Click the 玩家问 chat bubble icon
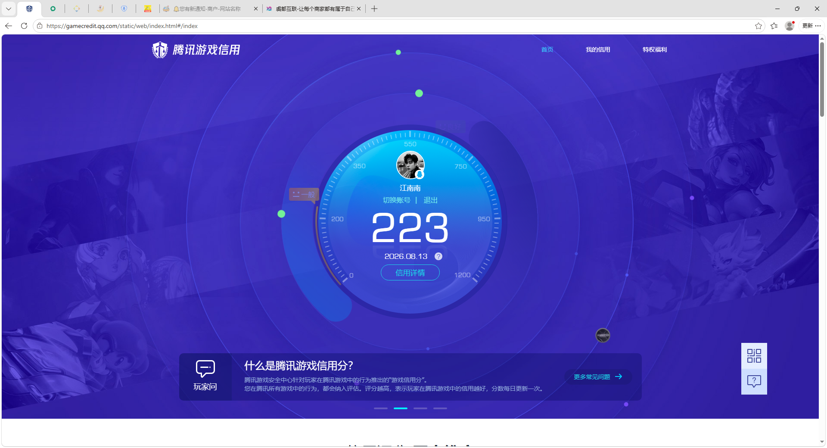827x448 pixels. click(x=205, y=369)
